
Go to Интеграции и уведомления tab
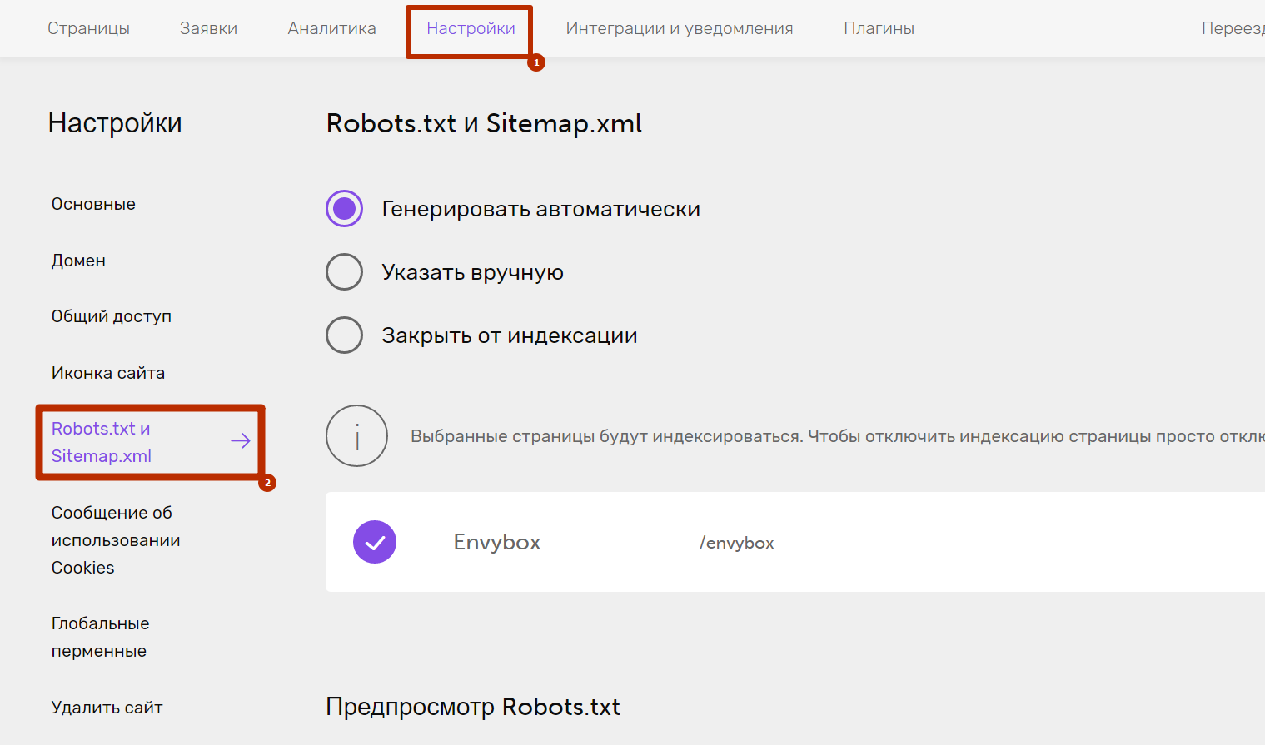pos(680,28)
